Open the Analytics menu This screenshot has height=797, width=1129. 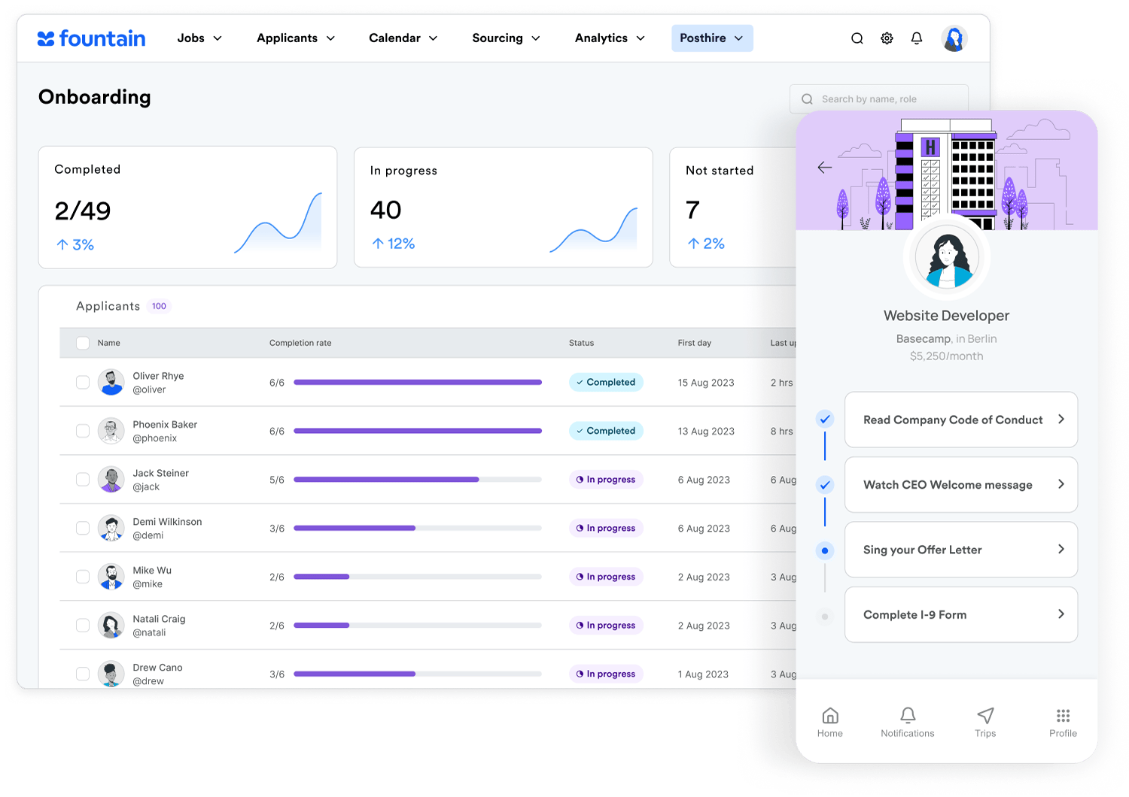click(x=610, y=38)
